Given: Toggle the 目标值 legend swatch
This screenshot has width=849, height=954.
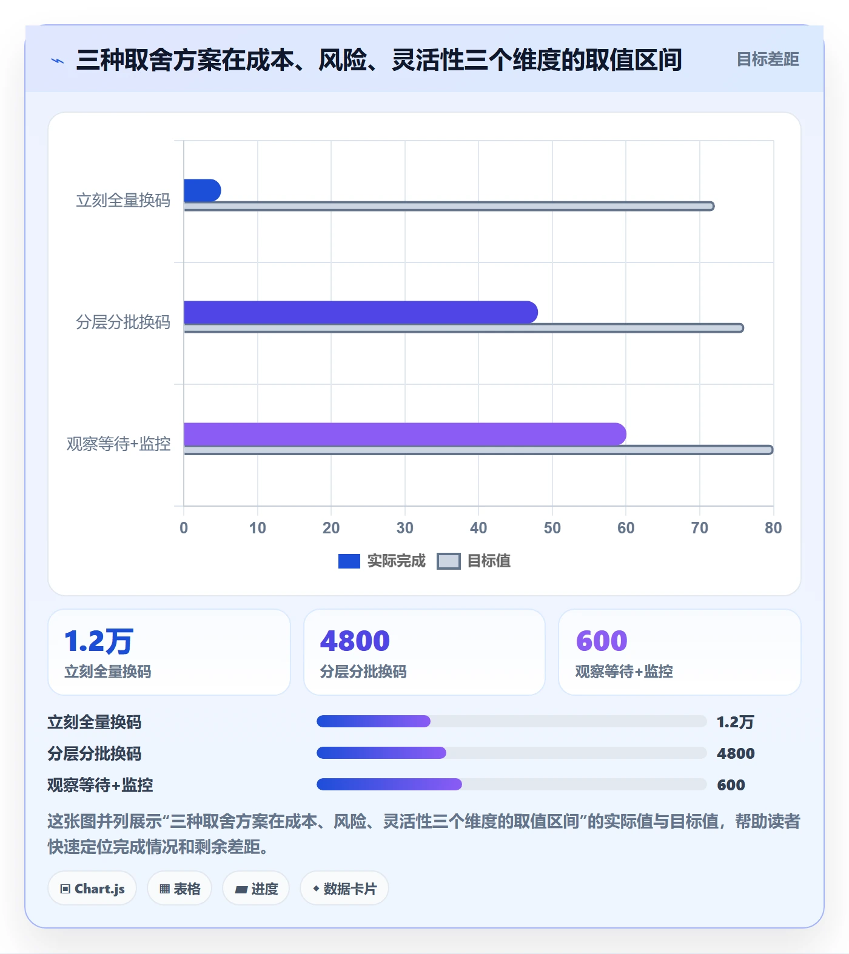Looking at the screenshot, I should pyautogui.click(x=449, y=561).
